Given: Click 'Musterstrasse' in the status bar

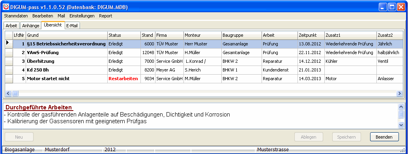Looking at the screenshot, I should [x=273, y=150].
